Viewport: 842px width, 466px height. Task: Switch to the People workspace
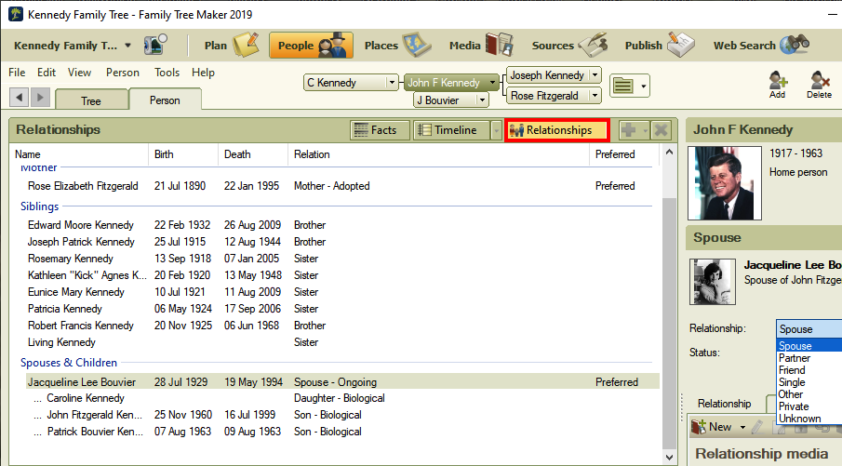[x=311, y=45]
